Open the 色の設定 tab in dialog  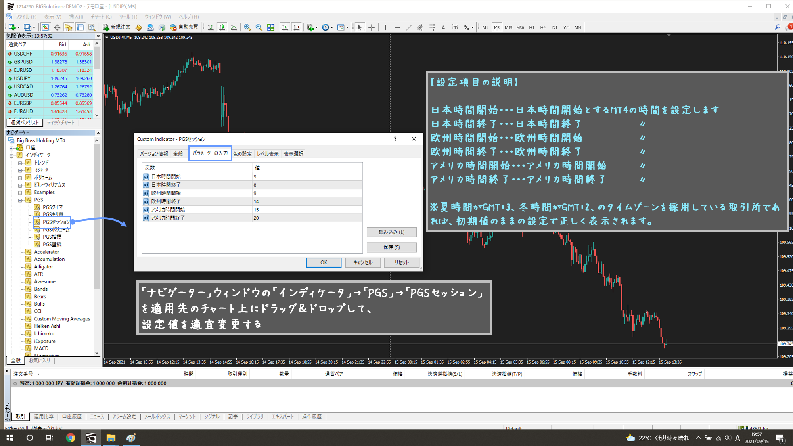pos(242,154)
